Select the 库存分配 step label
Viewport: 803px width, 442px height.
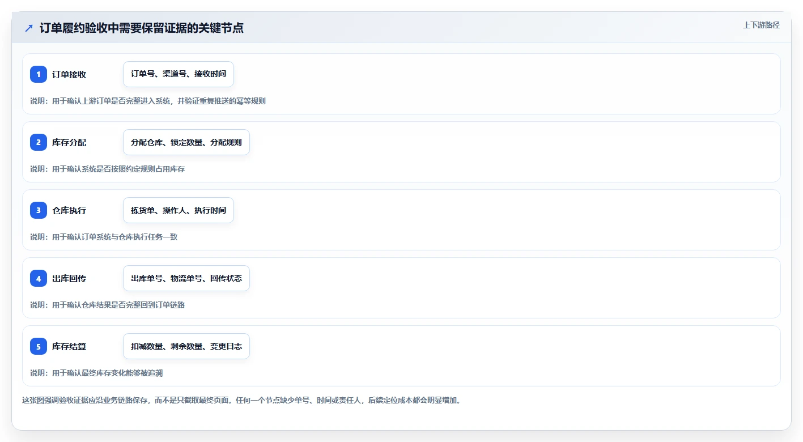pyautogui.click(x=69, y=142)
